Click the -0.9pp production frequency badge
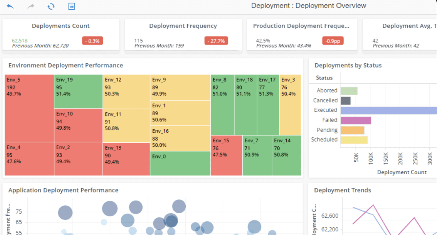Screen dimensions: 437x235 pyautogui.click(x=333, y=41)
